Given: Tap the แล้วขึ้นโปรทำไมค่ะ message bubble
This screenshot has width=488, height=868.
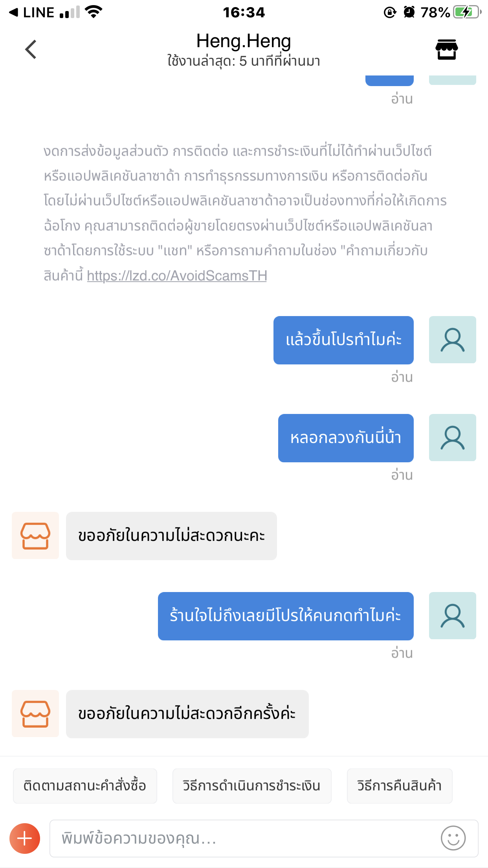Looking at the screenshot, I should pos(343,340).
